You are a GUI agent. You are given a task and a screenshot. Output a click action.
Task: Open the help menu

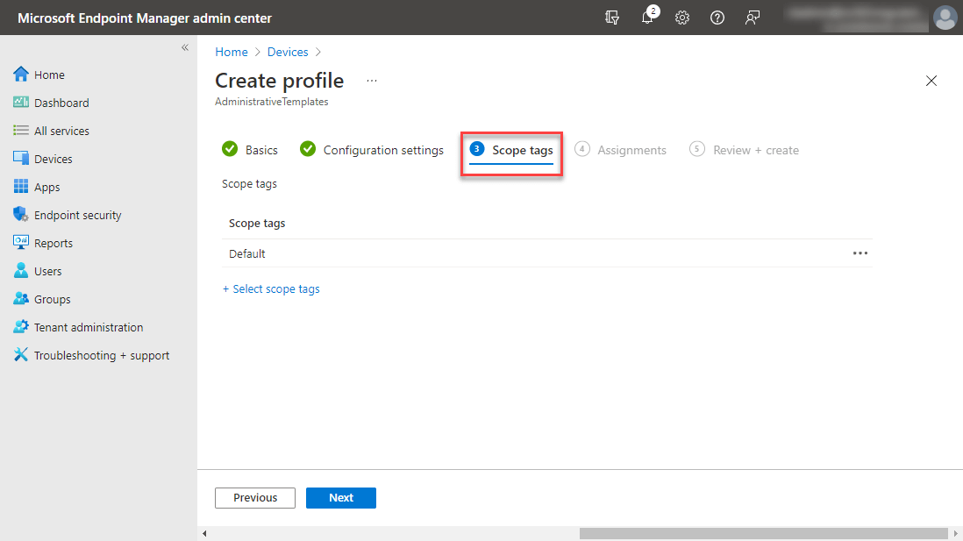[x=717, y=18]
